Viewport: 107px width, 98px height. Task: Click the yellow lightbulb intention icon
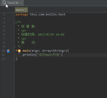point(19,51)
